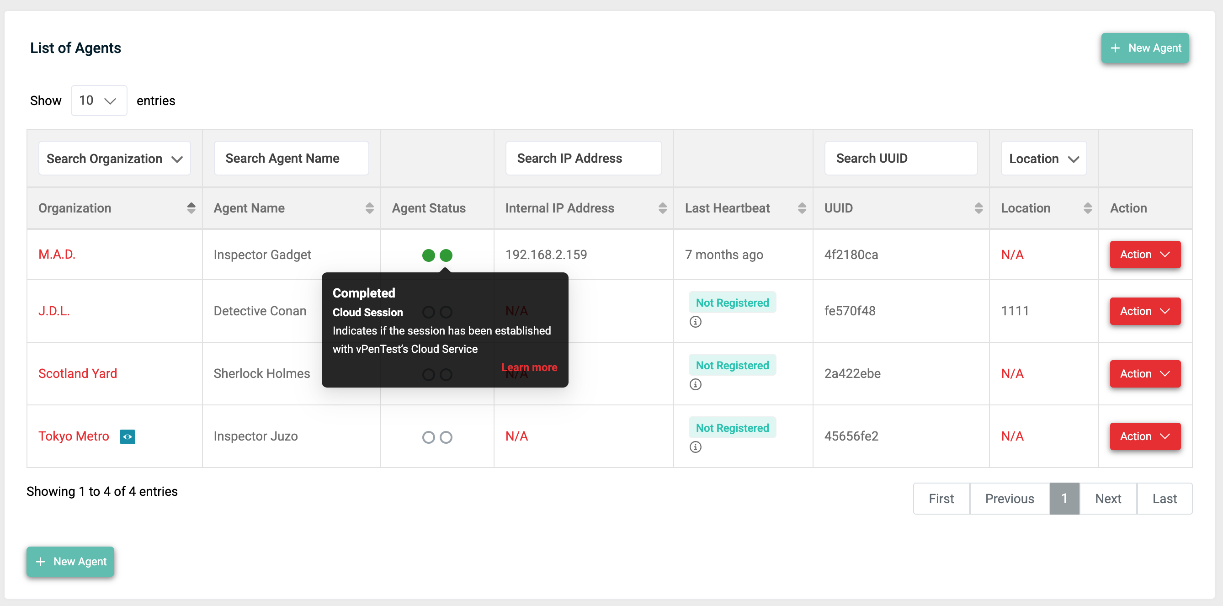Image resolution: width=1223 pixels, height=606 pixels.
Task: Click info icon under J.D.L. Not Registered badge
Action: click(695, 322)
